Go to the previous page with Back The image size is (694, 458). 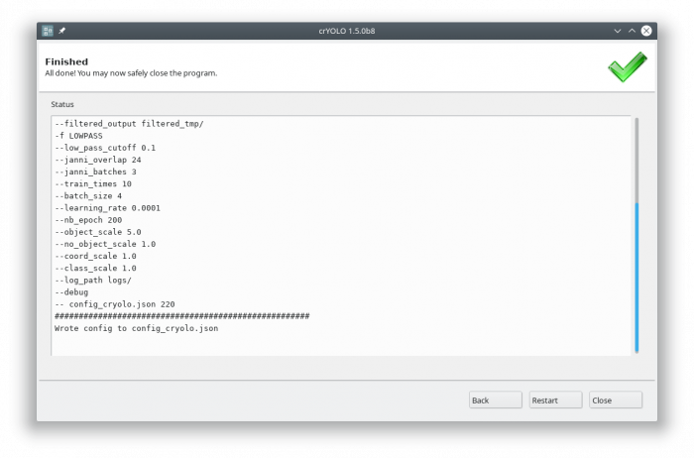pos(496,401)
